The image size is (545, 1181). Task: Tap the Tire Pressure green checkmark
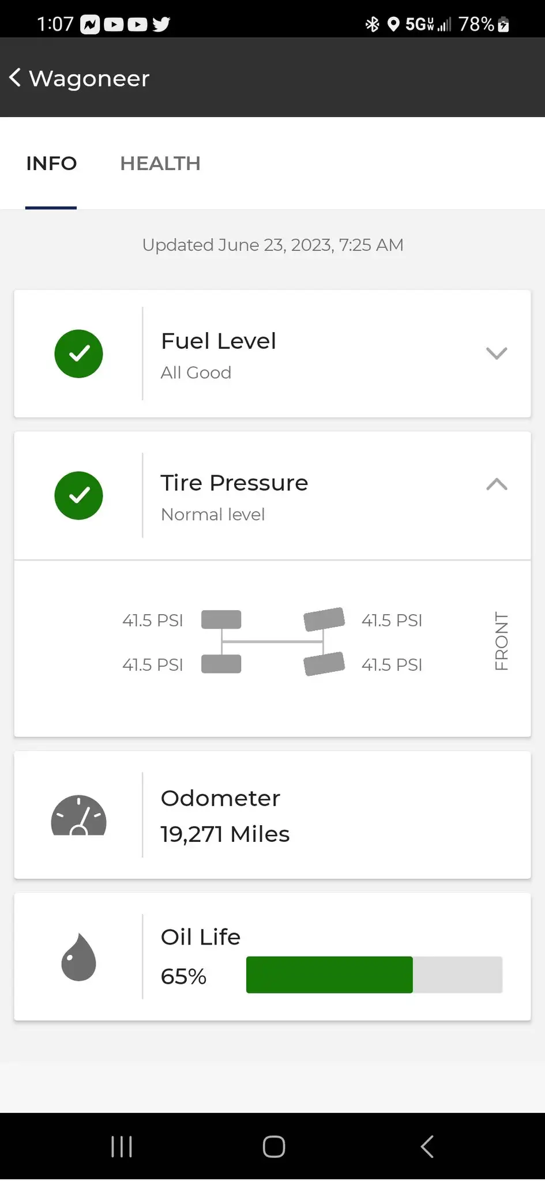(78, 495)
